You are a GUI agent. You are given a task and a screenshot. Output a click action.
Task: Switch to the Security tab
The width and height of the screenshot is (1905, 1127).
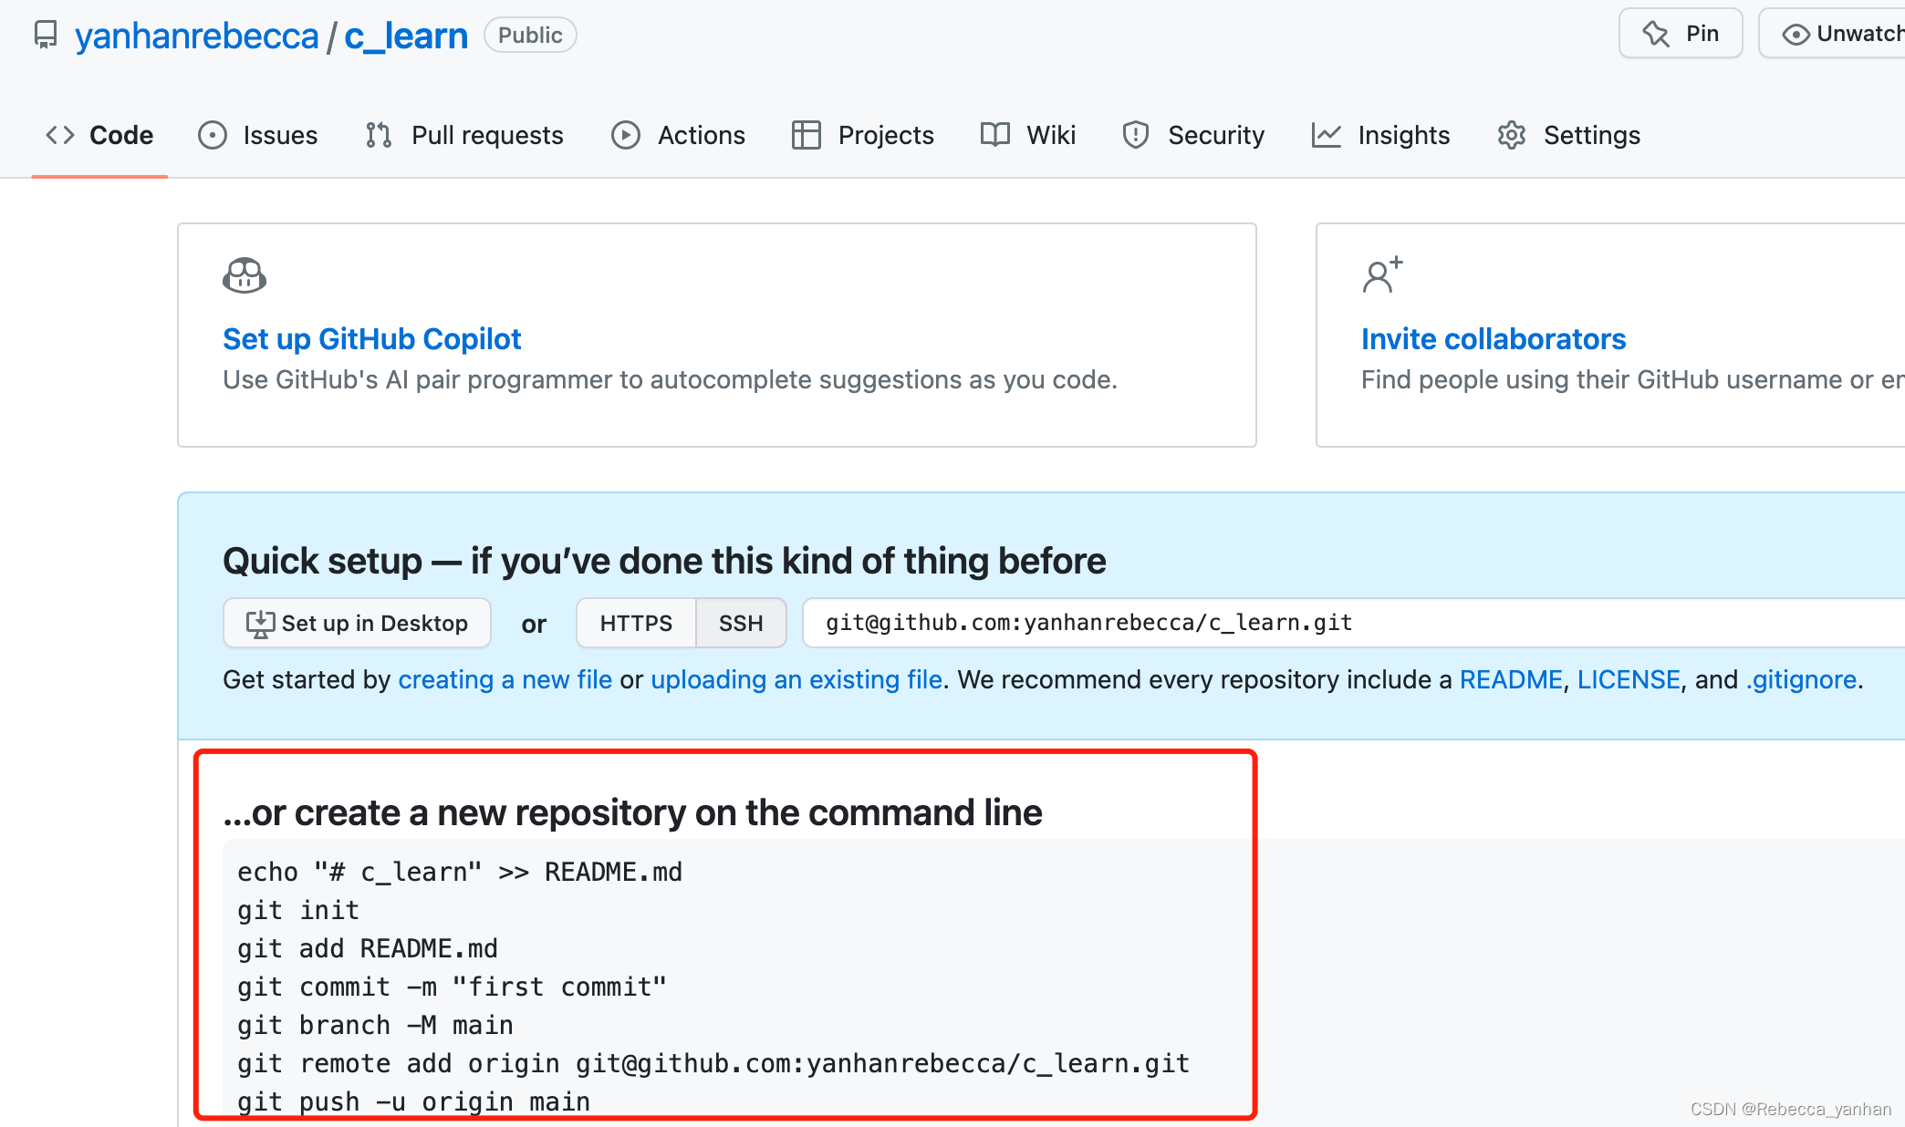[1193, 135]
